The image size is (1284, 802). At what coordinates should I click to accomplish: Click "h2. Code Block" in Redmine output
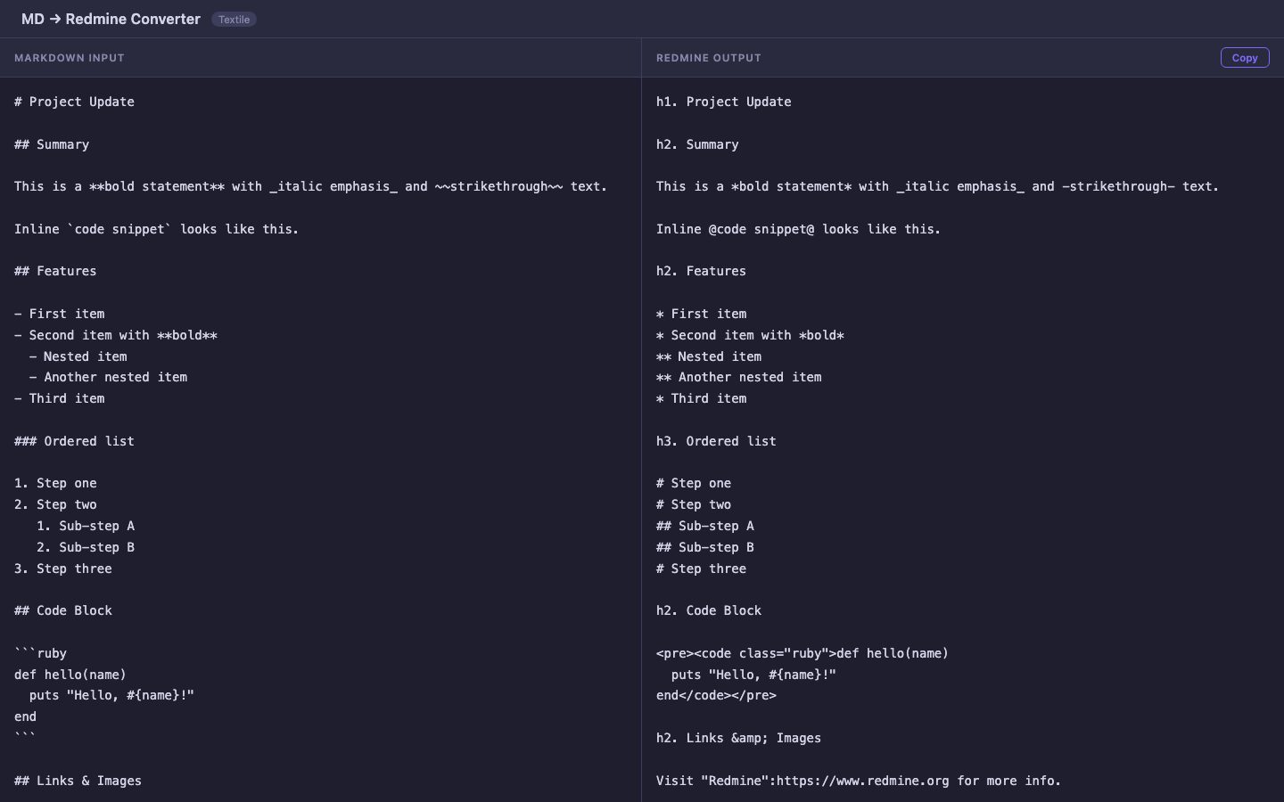(709, 610)
